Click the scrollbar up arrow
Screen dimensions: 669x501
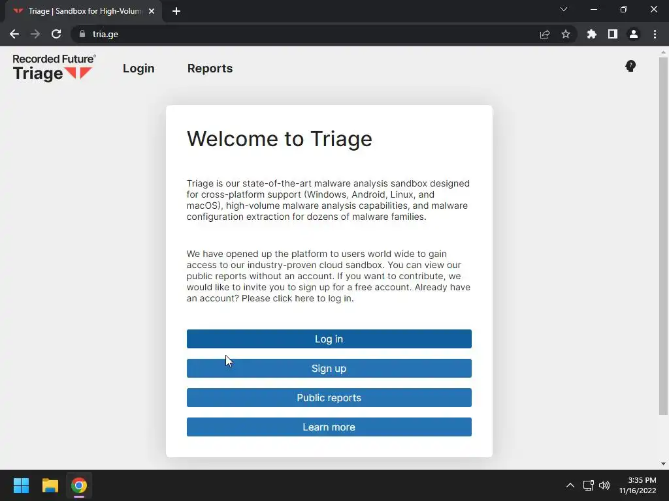663,52
